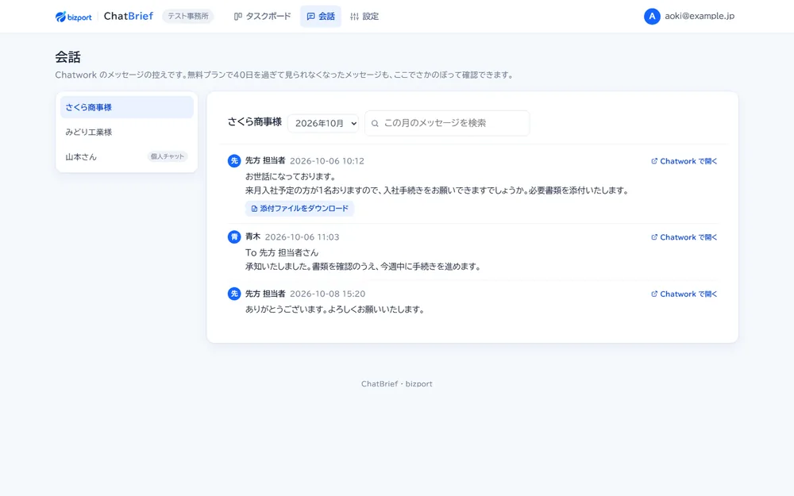Select the みどり工業様 conversation
The image size is (794, 496).
[126, 132]
